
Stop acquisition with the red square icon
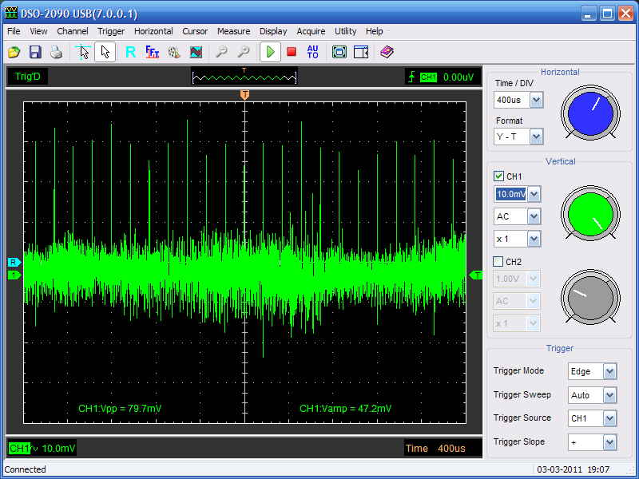292,52
